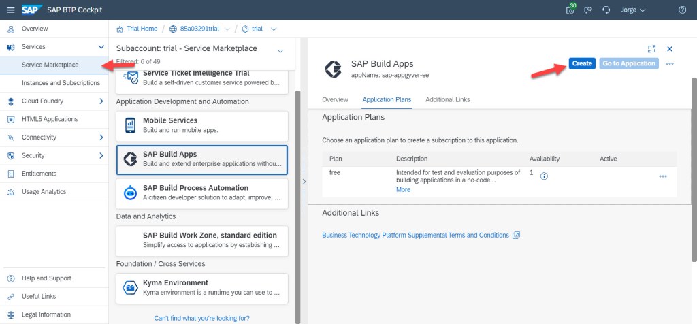Enter full screen for details panel
697x324 pixels.
pos(651,49)
